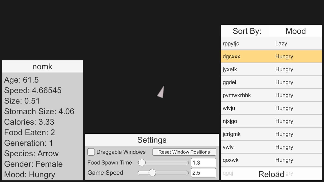This screenshot has height=182, width=324.
Task: Enable the Draggable Windows checkbox
Action: 91,152
